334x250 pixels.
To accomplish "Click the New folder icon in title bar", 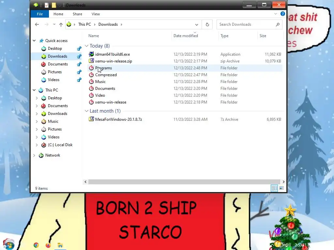I will (x=54, y=5).
